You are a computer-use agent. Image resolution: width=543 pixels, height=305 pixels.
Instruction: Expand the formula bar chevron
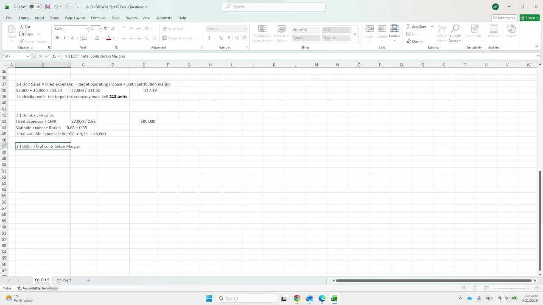538,56
